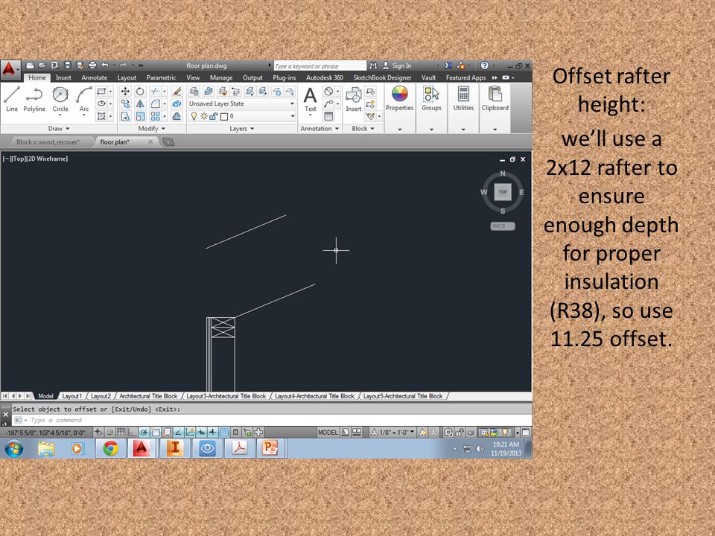Open Chrome from the Windows taskbar
Screen dimensions: 715x536
110,448
